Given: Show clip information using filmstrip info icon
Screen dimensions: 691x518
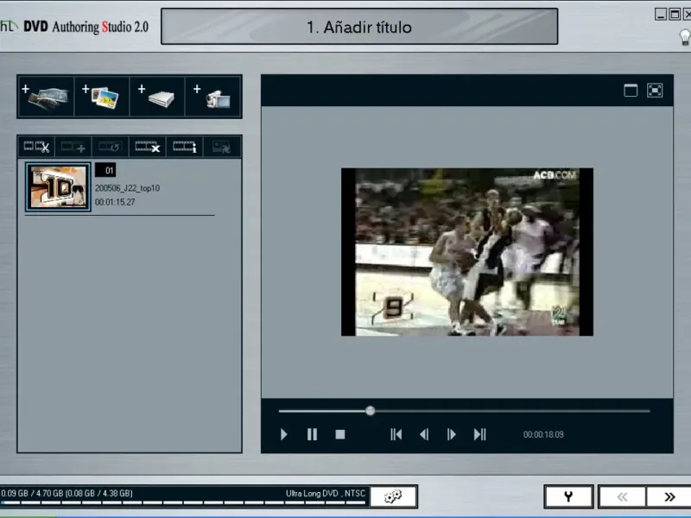Looking at the screenshot, I should [x=185, y=148].
